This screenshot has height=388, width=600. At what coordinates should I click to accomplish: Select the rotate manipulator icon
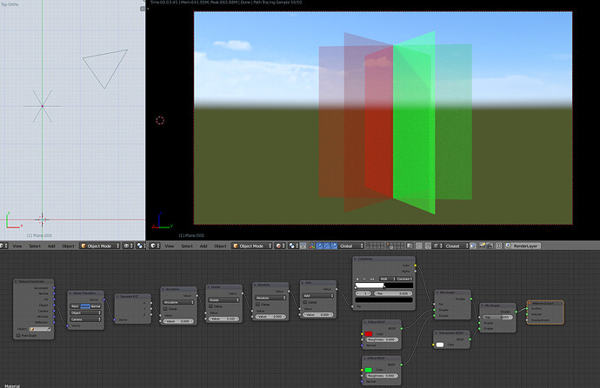pos(326,246)
